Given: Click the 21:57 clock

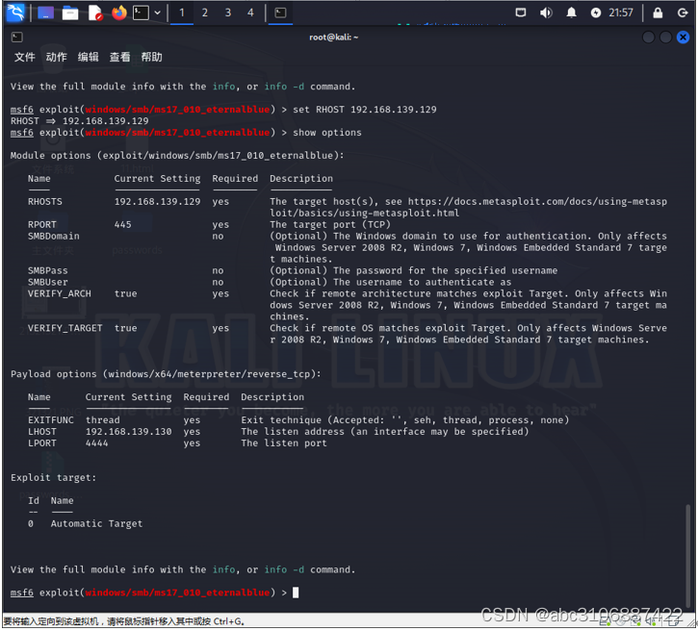Looking at the screenshot, I should point(621,13).
